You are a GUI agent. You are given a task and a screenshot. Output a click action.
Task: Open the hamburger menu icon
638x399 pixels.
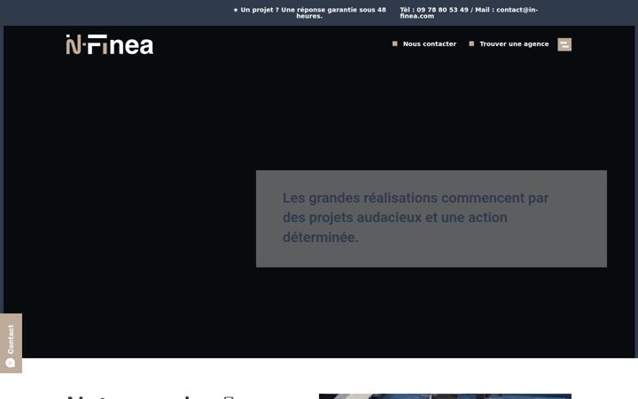[564, 44]
